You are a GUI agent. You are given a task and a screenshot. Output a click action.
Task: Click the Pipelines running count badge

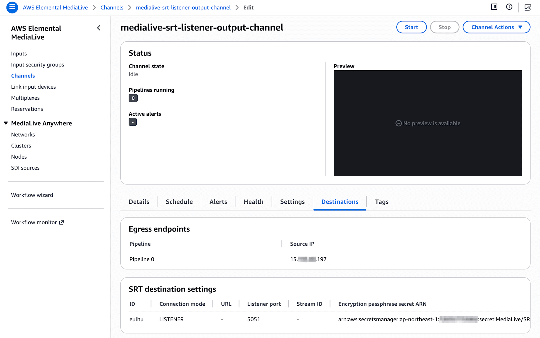tap(133, 98)
